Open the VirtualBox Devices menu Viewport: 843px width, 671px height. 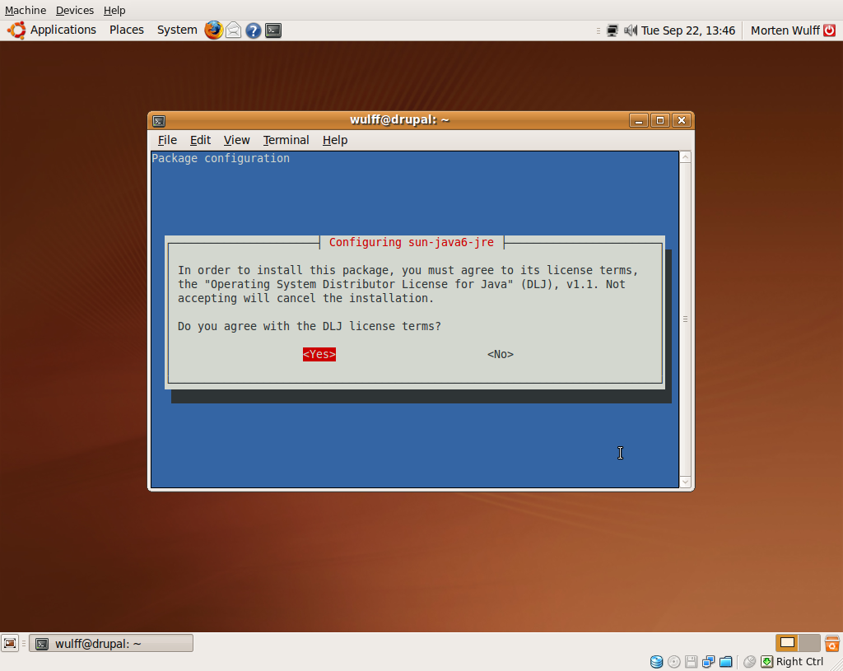75,10
